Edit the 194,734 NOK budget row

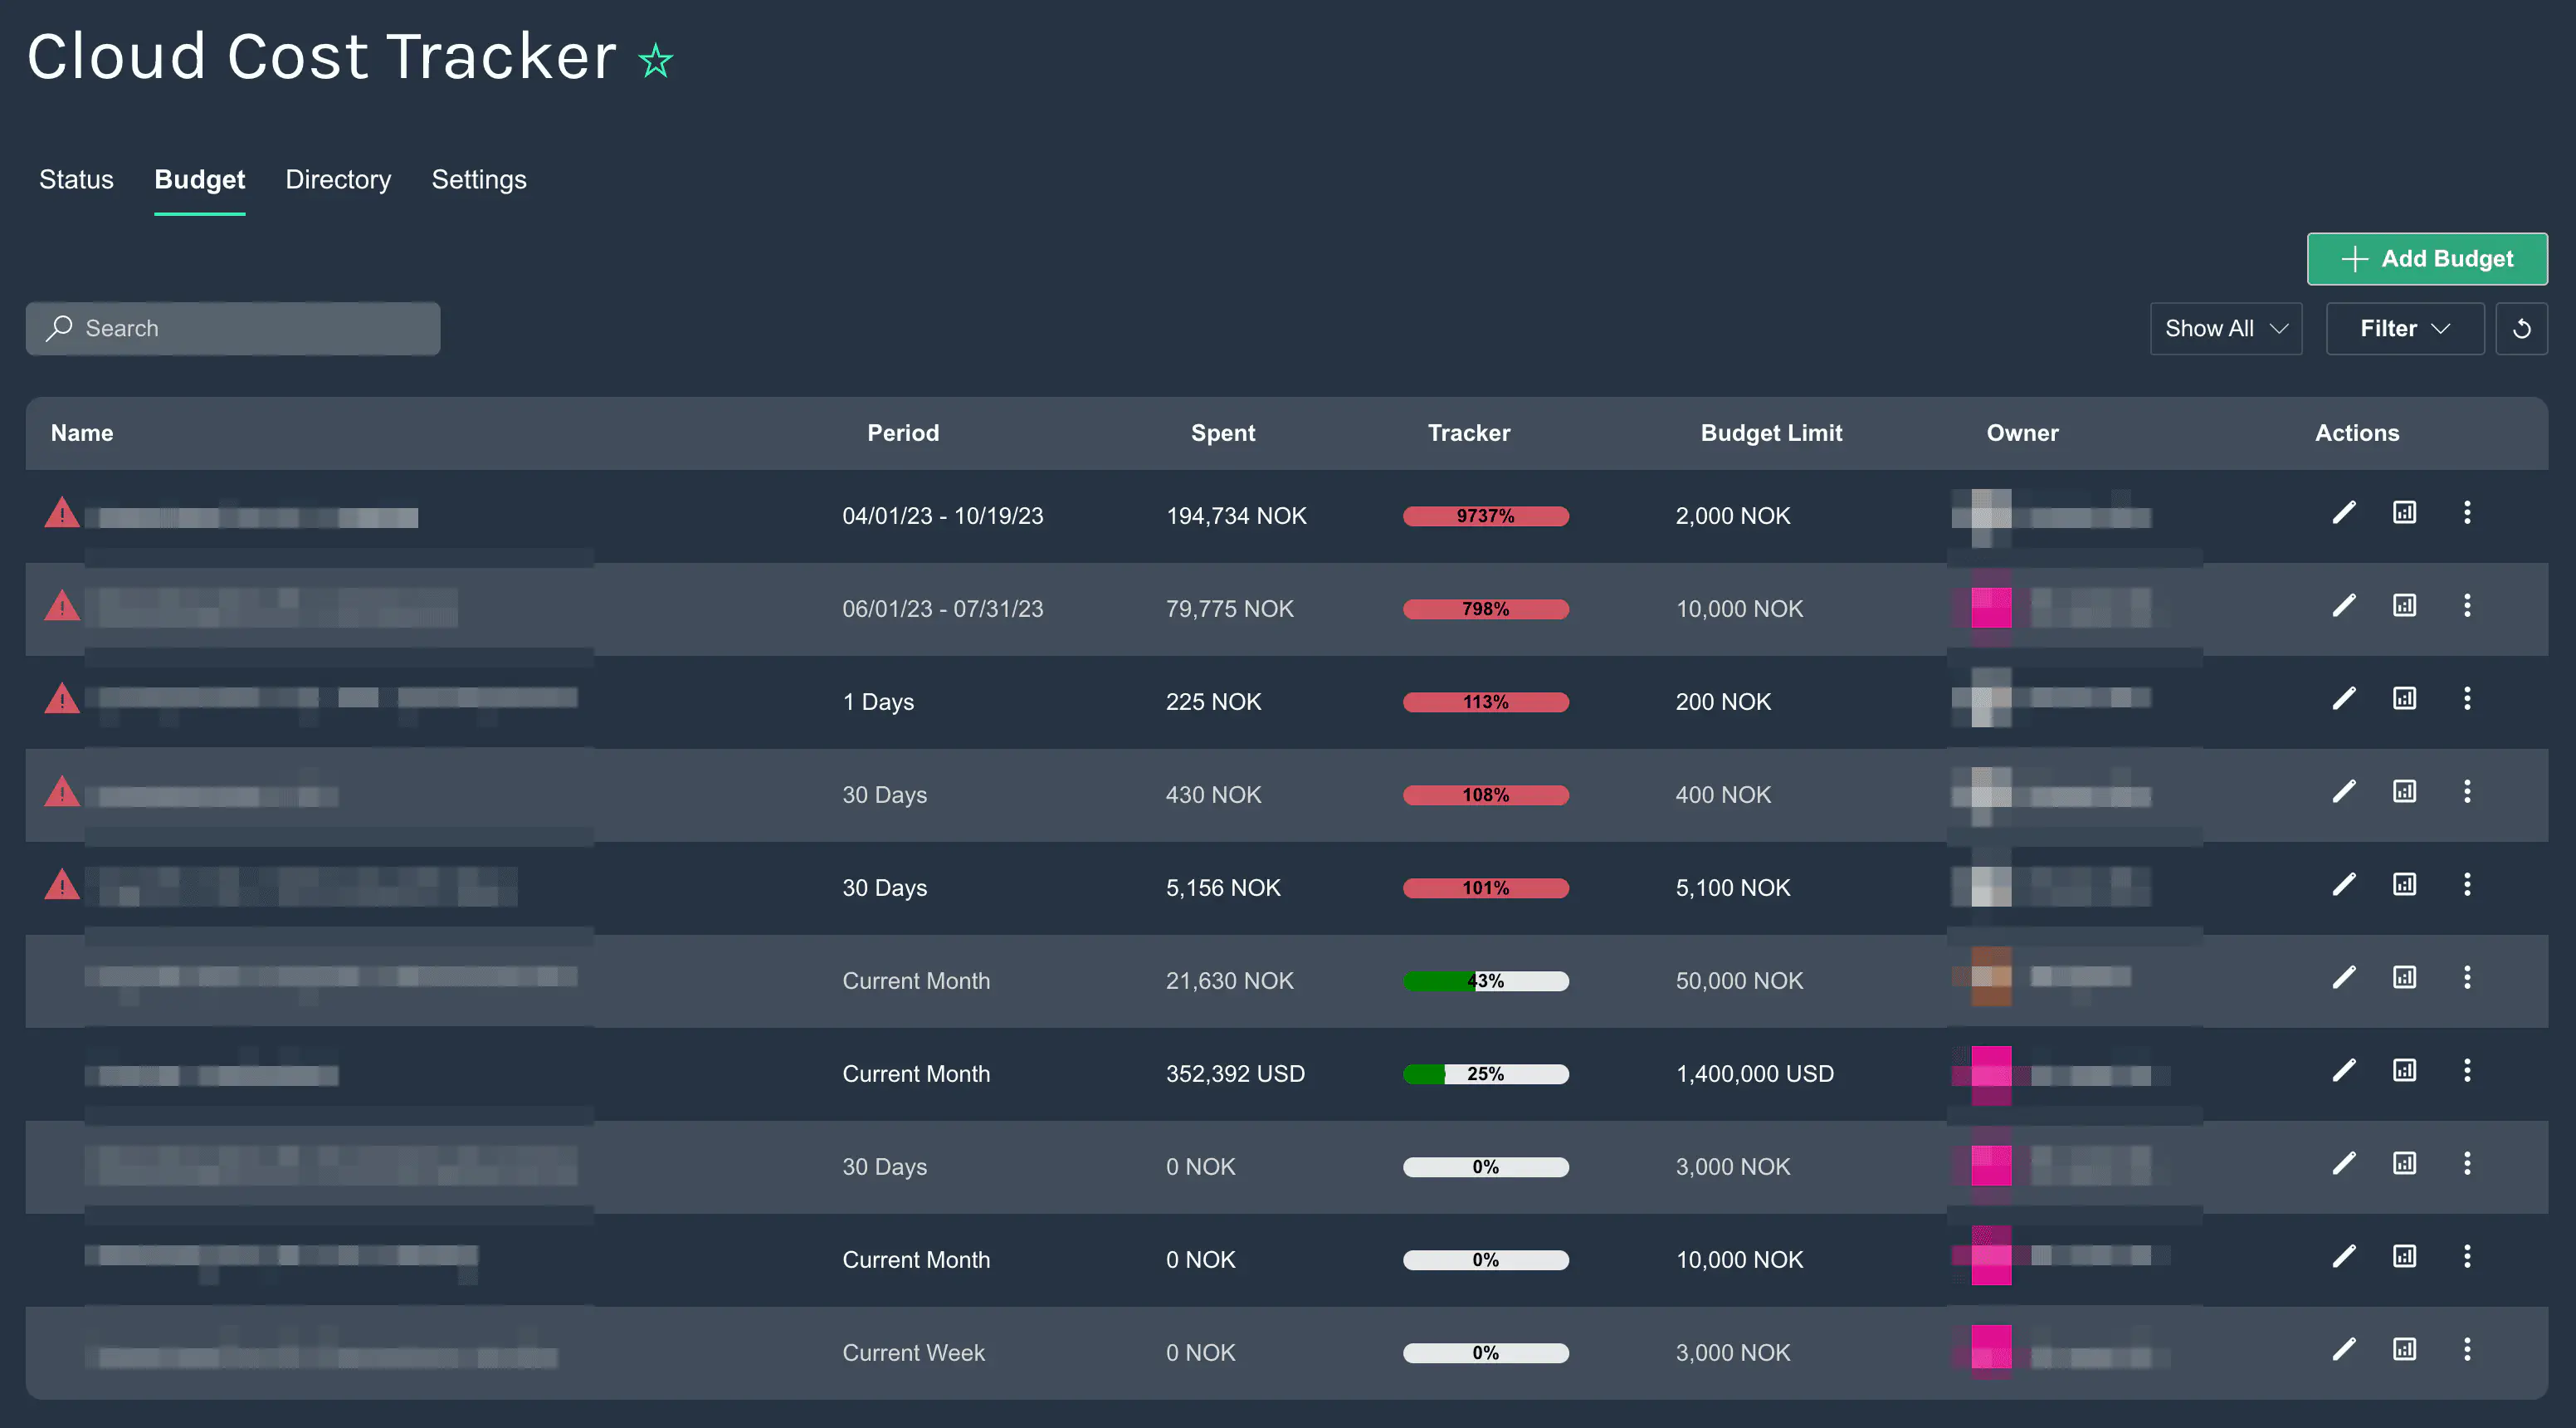pyautogui.click(x=2344, y=513)
